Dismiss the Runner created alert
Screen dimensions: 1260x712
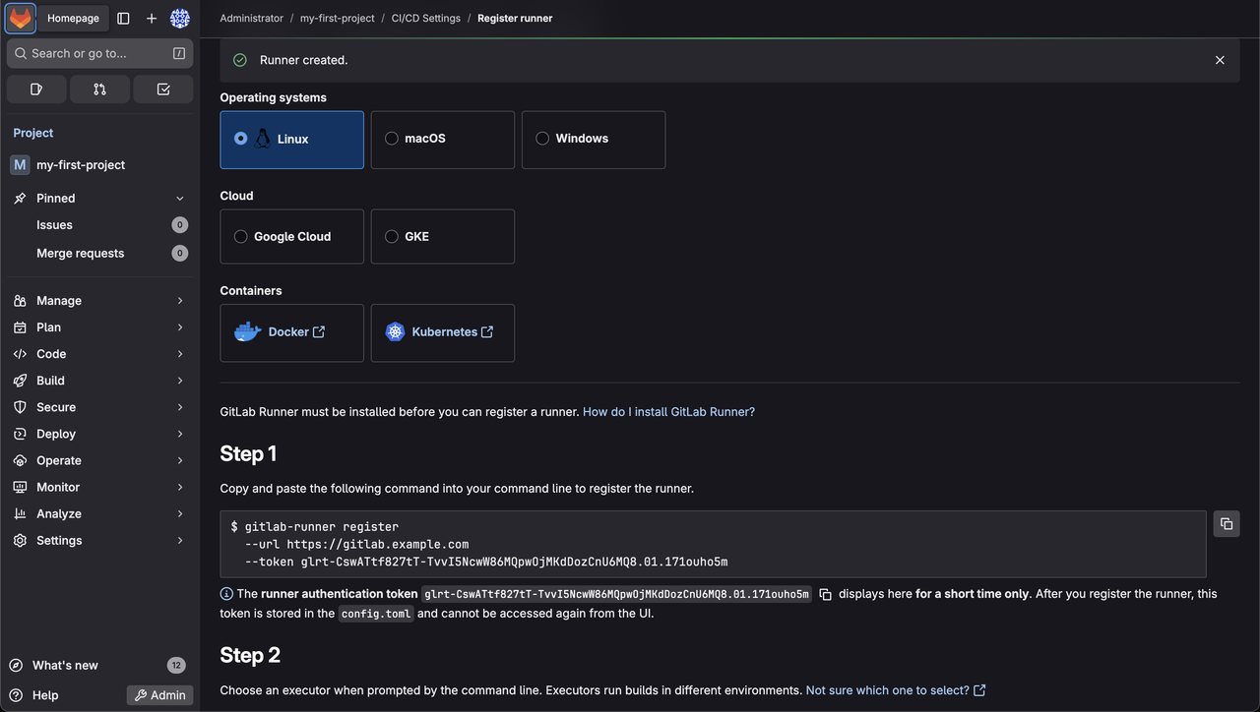tap(1220, 60)
